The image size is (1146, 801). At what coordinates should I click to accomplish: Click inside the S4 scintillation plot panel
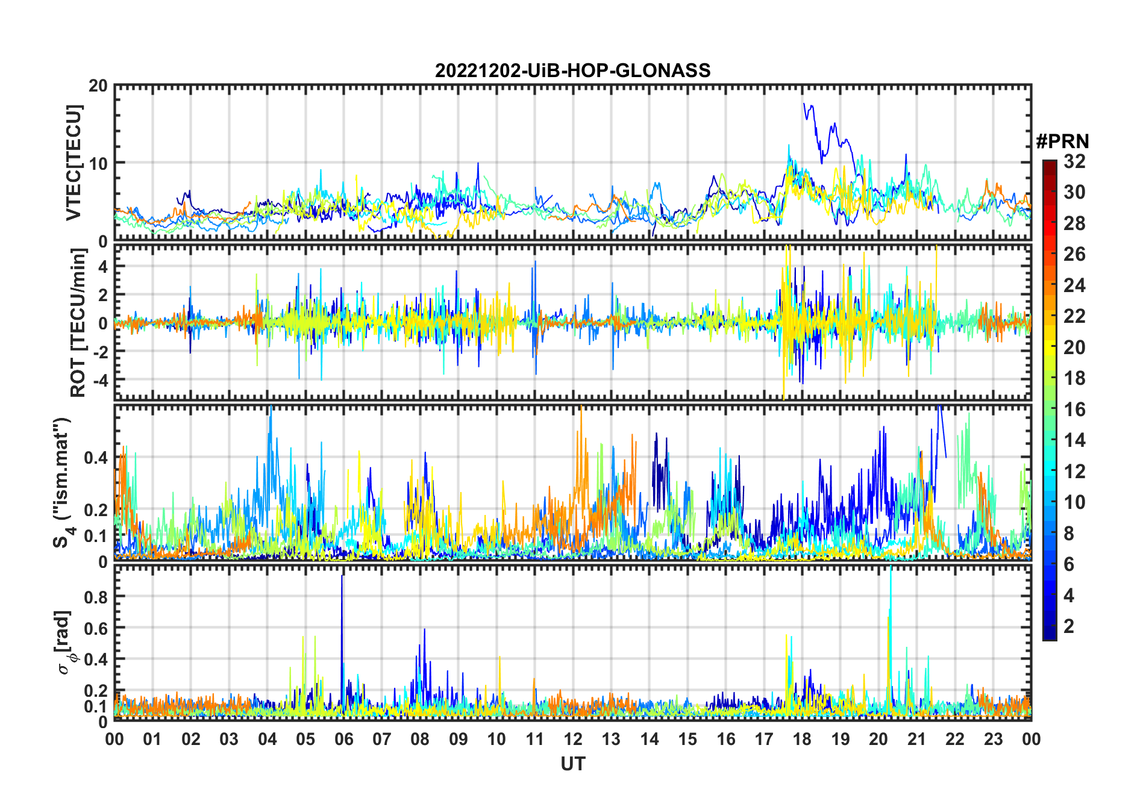point(573,482)
